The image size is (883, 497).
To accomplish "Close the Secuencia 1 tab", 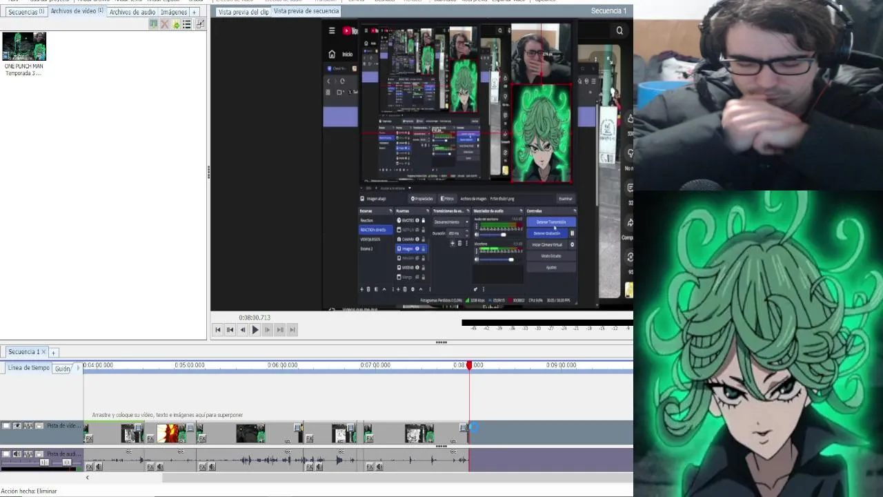I will click(43, 352).
